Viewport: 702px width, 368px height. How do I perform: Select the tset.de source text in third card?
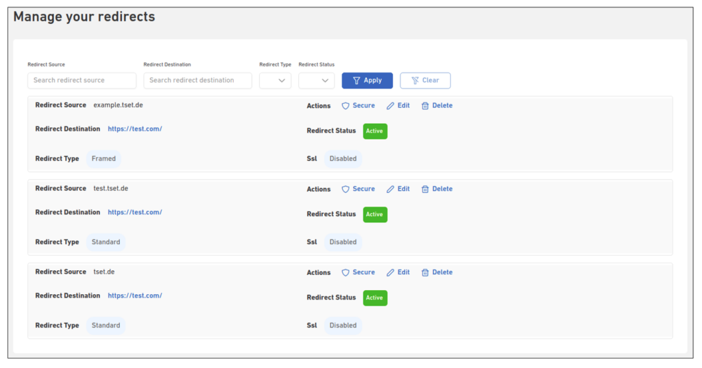[104, 272]
